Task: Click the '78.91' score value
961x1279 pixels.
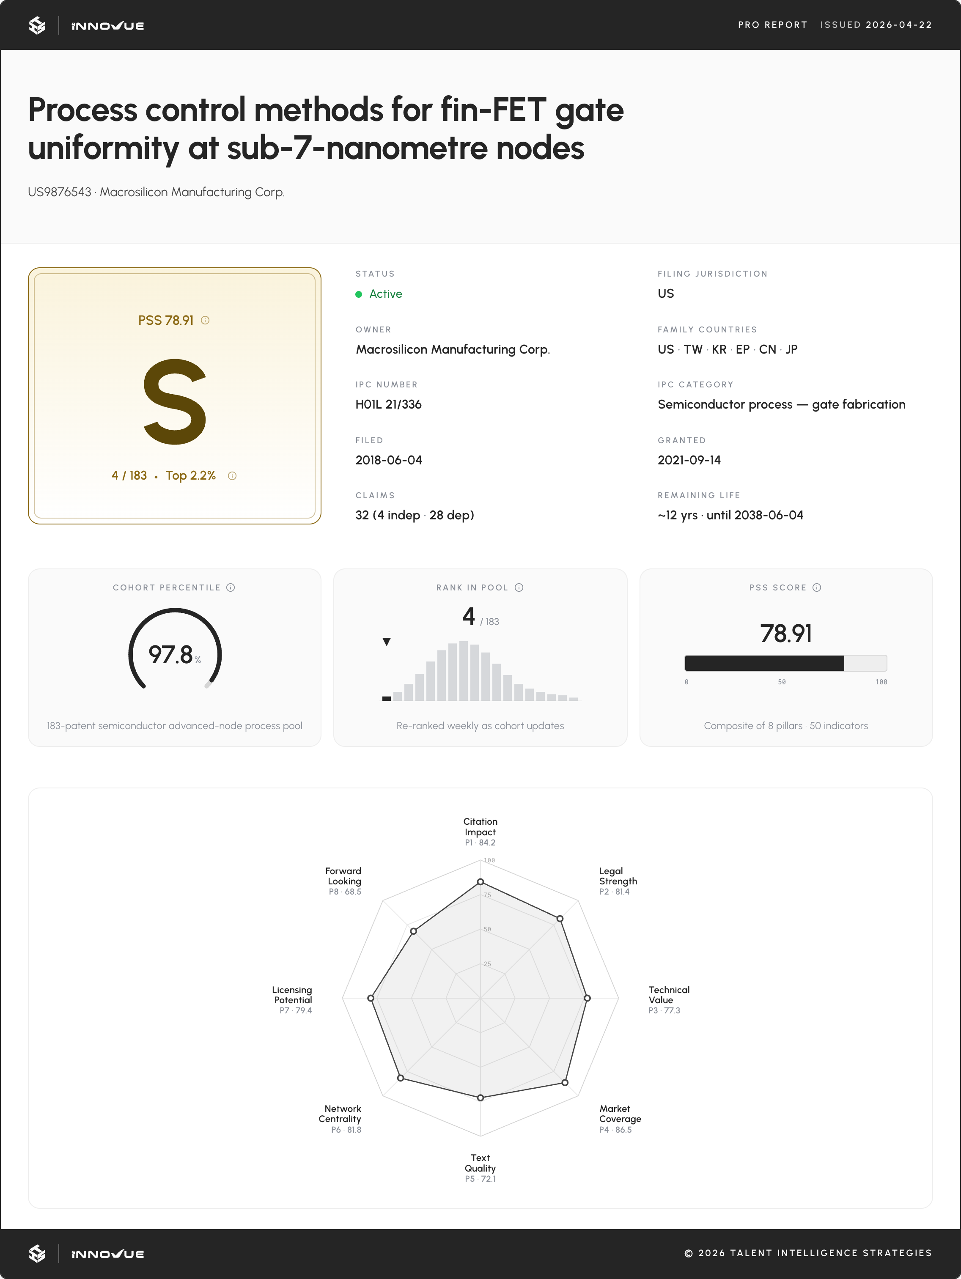Action: (x=786, y=634)
